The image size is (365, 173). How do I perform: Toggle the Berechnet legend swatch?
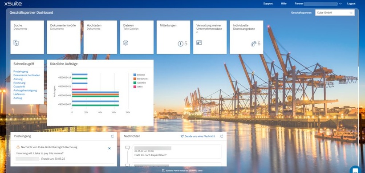pos(135,79)
